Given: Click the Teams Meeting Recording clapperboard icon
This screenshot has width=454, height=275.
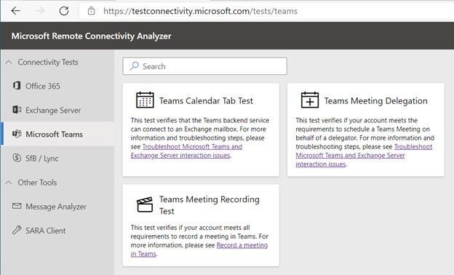Looking at the screenshot, I should click(x=145, y=204).
